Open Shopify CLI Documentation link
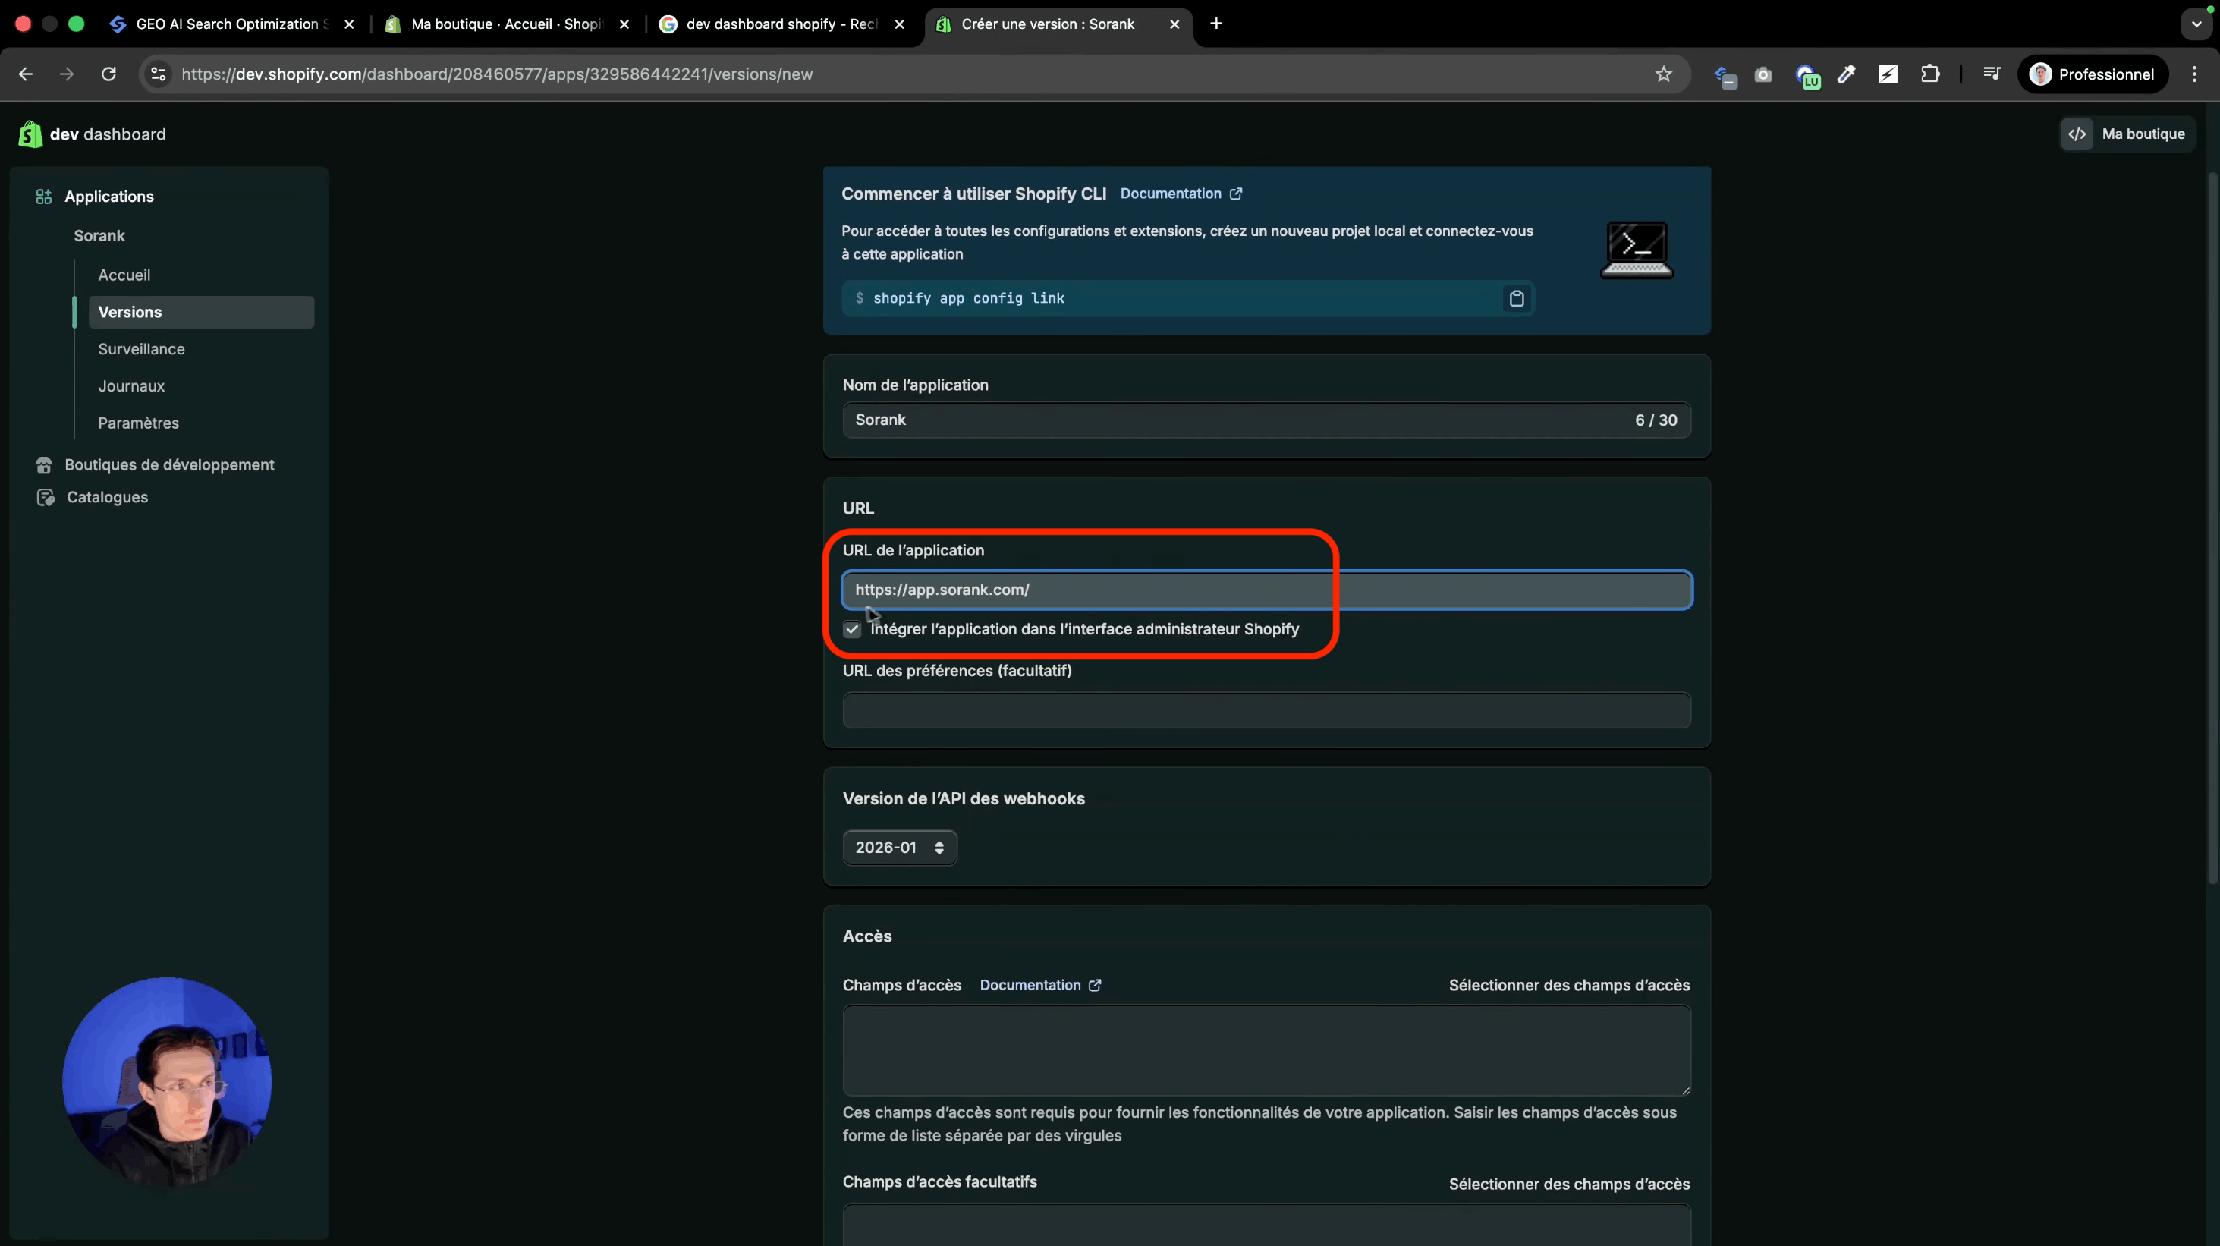This screenshot has width=2220, height=1246. click(x=1181, y=194)
